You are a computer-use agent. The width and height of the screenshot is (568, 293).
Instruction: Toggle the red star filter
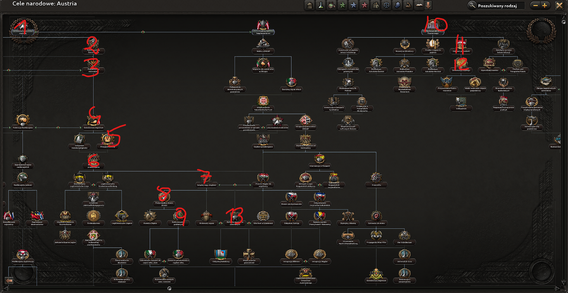[364, 5]
